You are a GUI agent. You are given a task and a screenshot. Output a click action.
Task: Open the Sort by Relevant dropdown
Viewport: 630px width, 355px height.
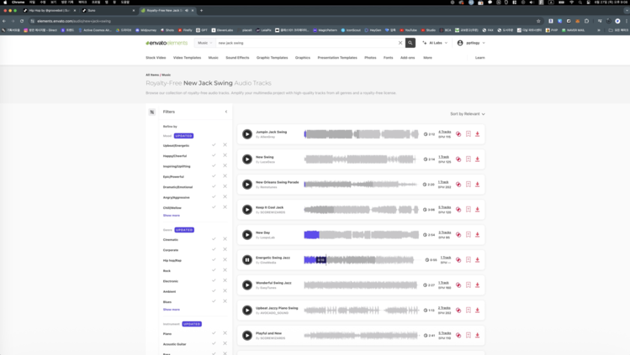468,114
